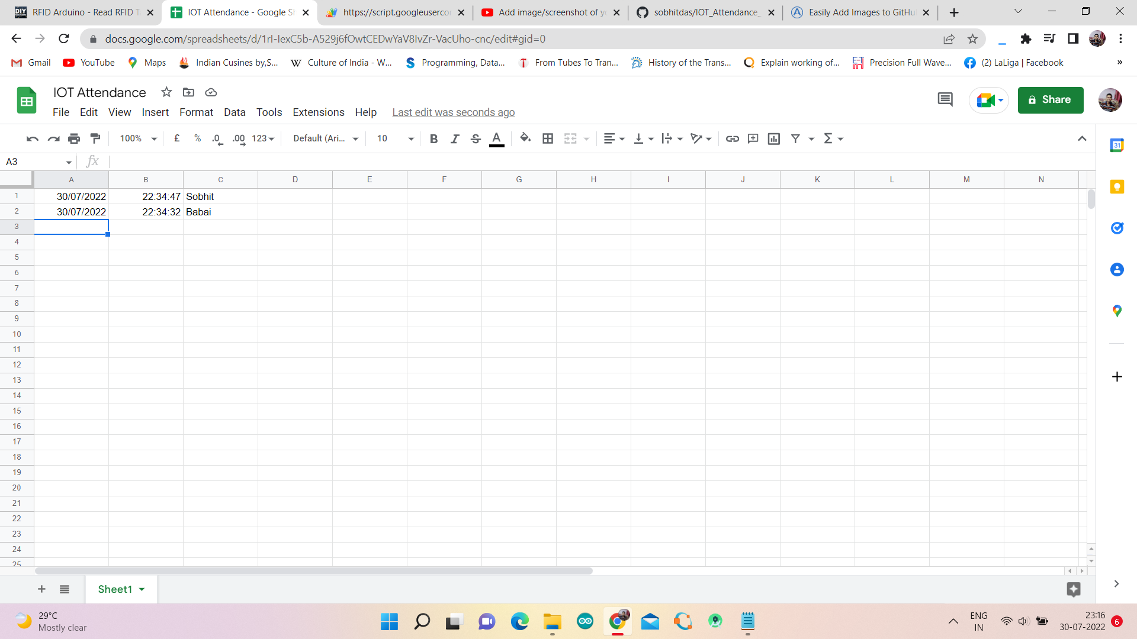Image resolution: width=1137 pixels, height=639 pixels.
Task: Open the Format menu
Action: click(x=196, y=112)
